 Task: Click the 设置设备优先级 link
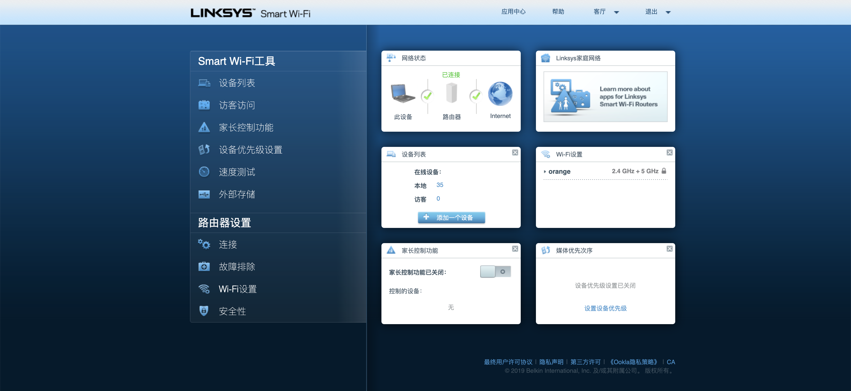[605, 308]
